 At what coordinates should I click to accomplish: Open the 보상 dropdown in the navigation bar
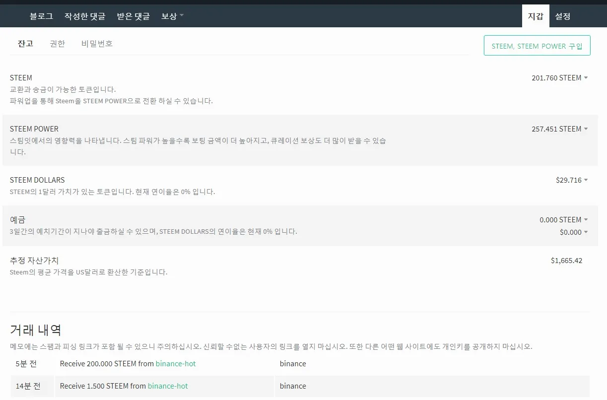point(172,15)
